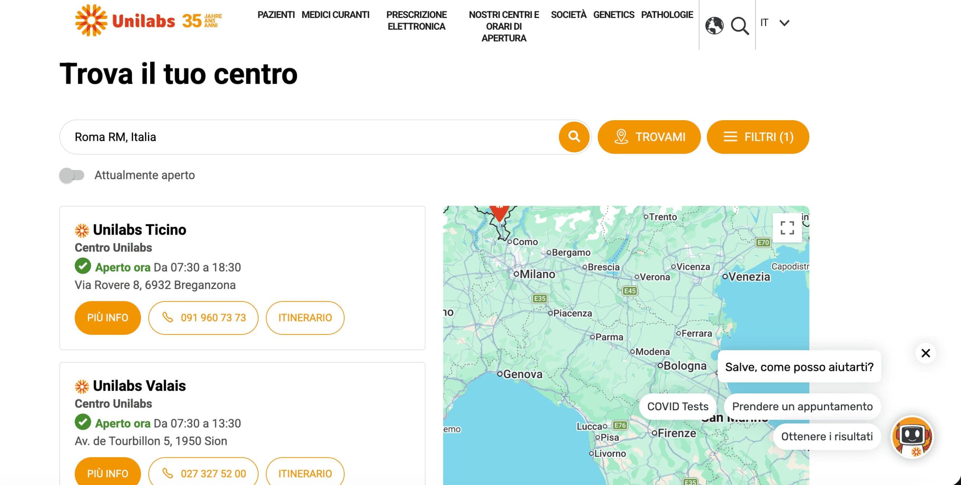Close the chatbot greeting popup
The image size is (961, 485).
click(x=925, y=353)
